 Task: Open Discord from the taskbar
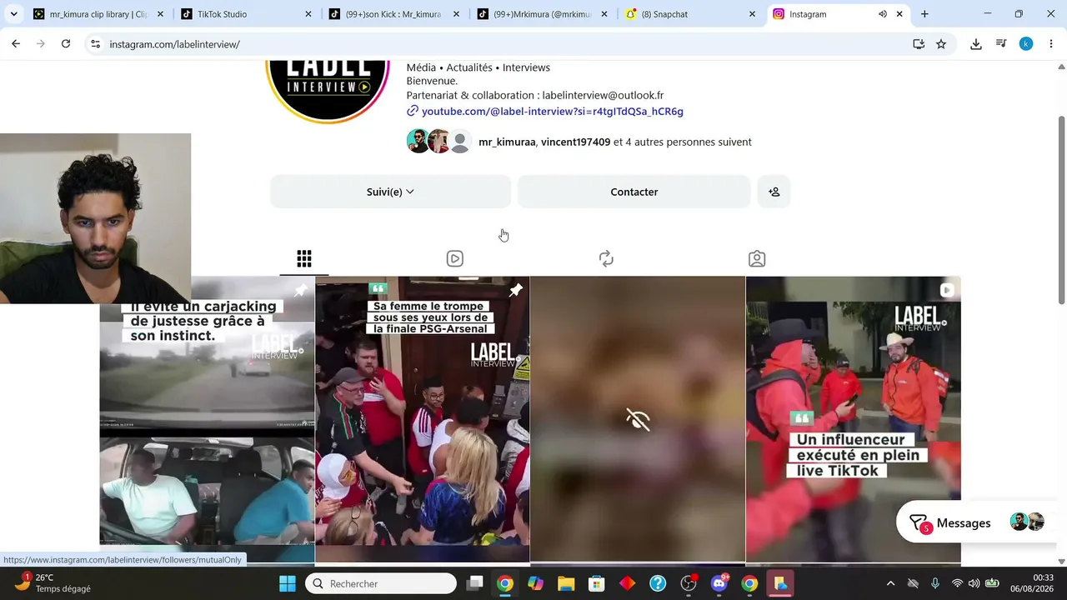(x=719, y=584)
